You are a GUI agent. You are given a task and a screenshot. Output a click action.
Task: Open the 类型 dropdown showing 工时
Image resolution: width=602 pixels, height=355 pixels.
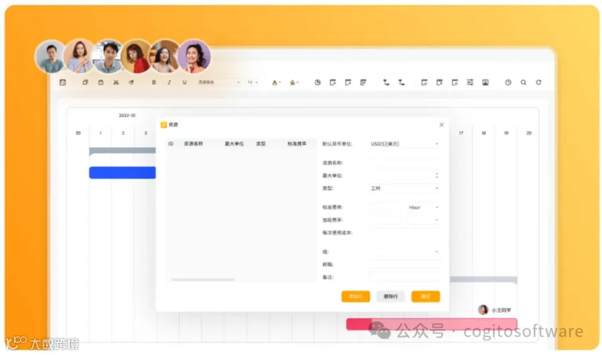coord(404,189)
